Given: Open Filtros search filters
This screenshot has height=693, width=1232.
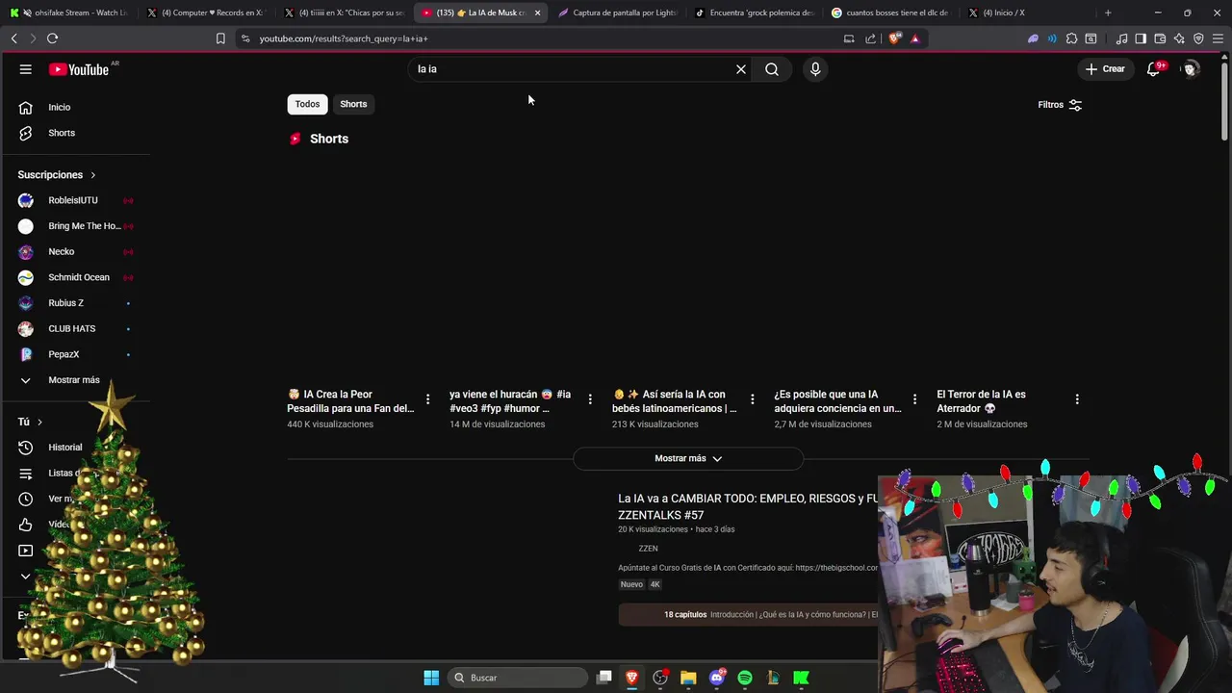Looking at the screenshot, I should (1060, 105).
